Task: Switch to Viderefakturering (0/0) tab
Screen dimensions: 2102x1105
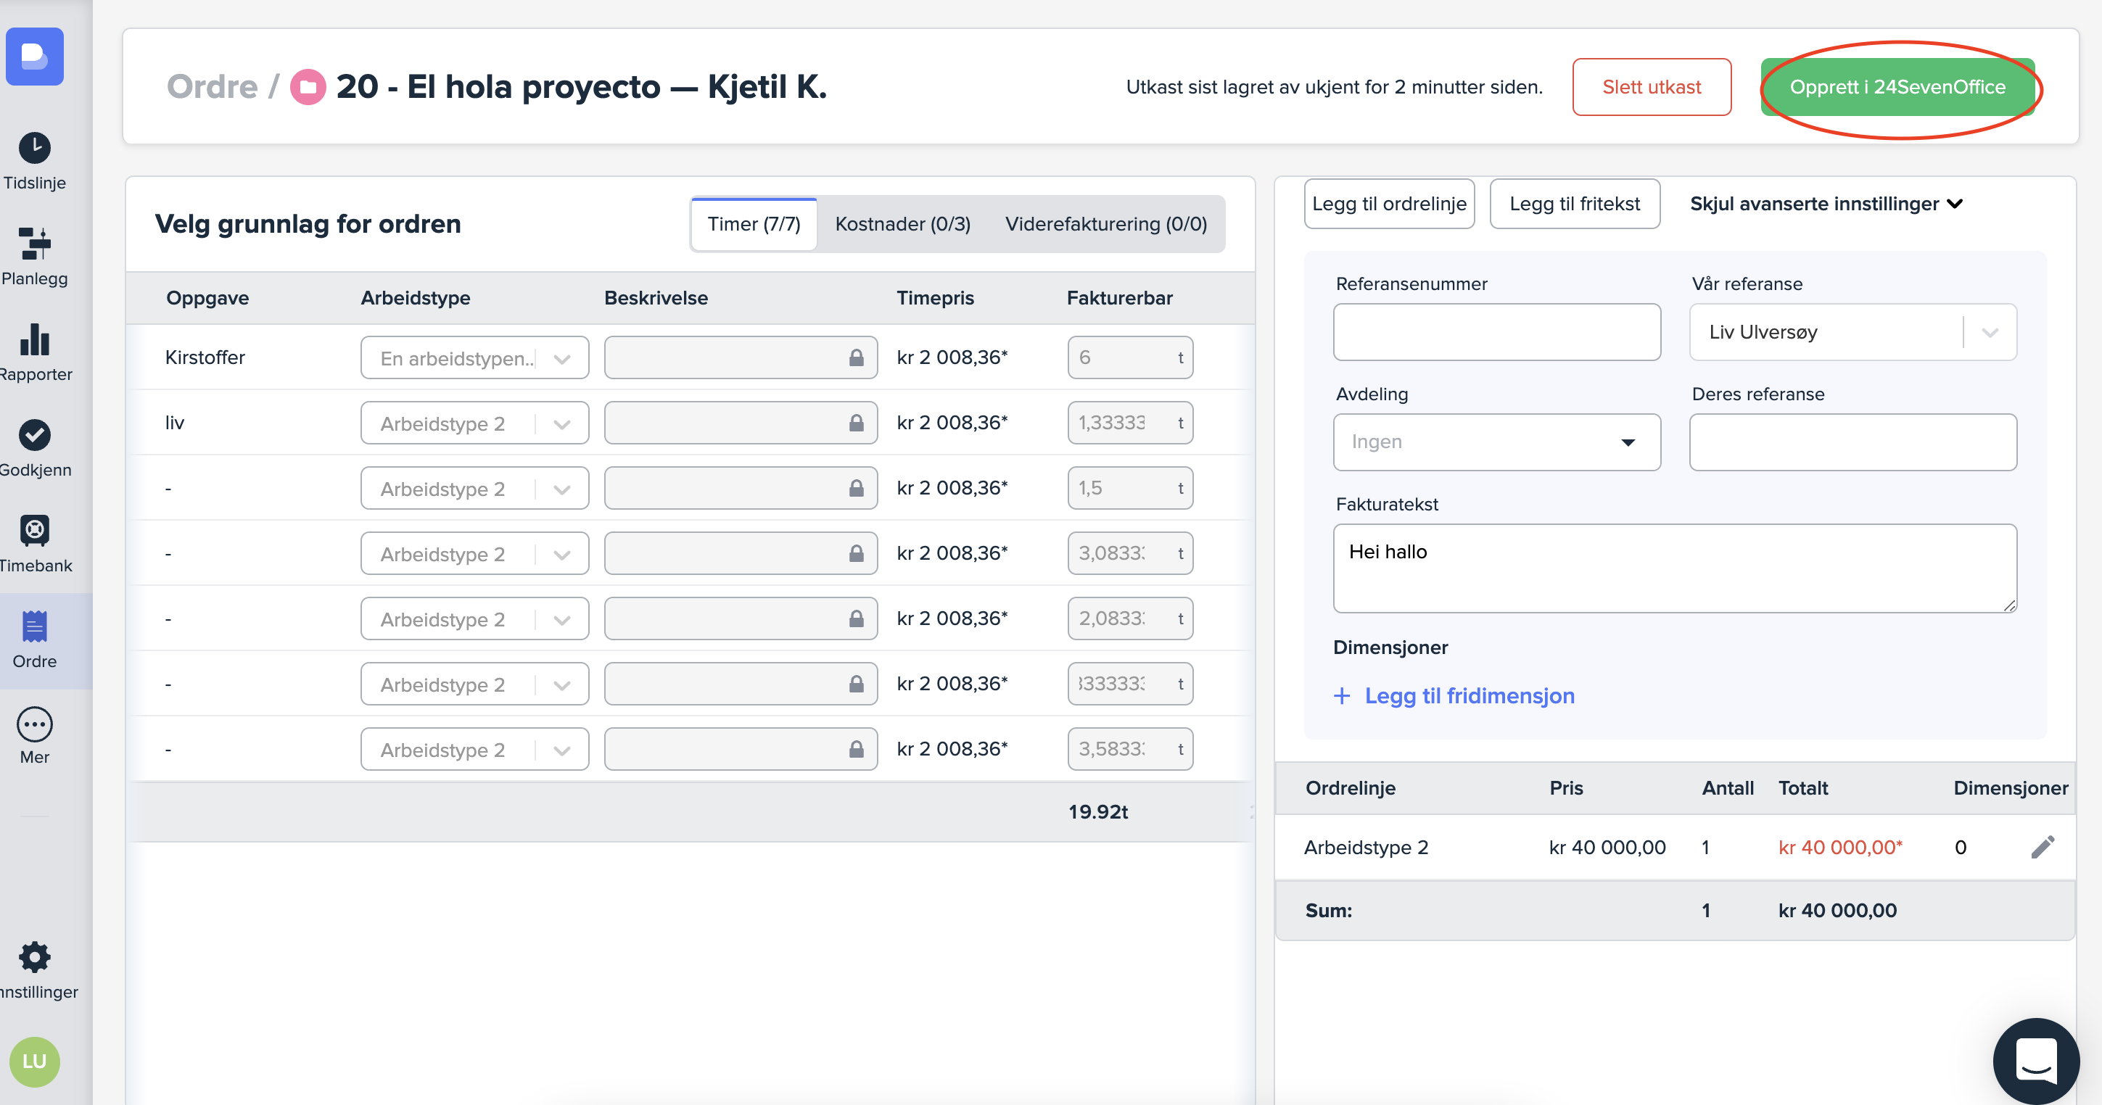Action: tap(1105, 224)
